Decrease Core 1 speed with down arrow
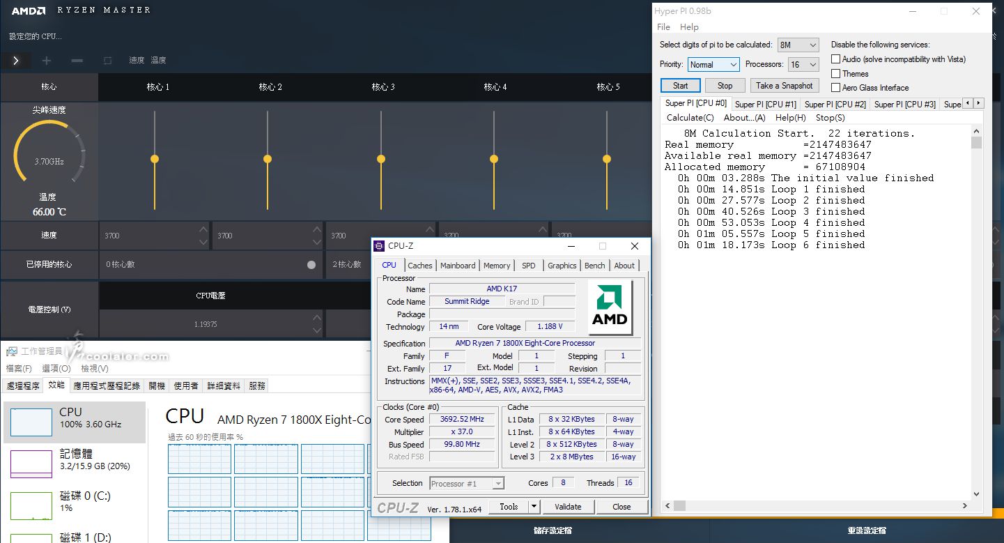This screenshot has height=543, width=1004. [x=203, y=242]
